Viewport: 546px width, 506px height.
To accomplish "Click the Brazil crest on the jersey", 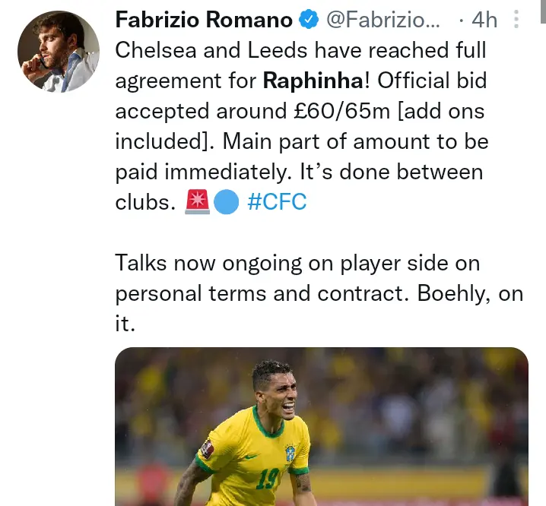I will (x=289, y=454).
